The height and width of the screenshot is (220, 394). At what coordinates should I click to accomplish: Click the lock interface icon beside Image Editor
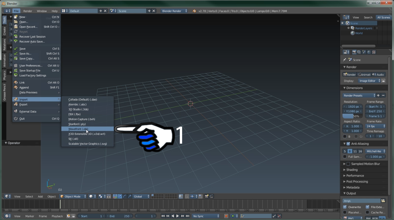[x=383, y=81]
